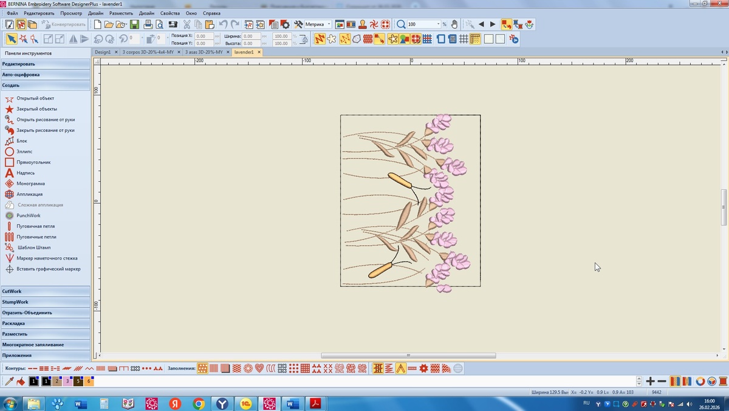Click the Windows Start button

[x=10, y=403]
